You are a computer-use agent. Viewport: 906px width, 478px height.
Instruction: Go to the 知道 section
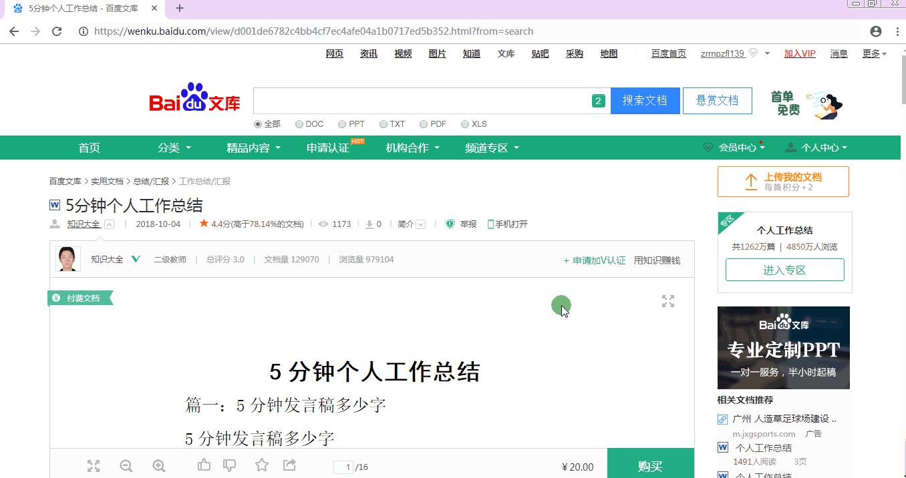coord(471,53)
